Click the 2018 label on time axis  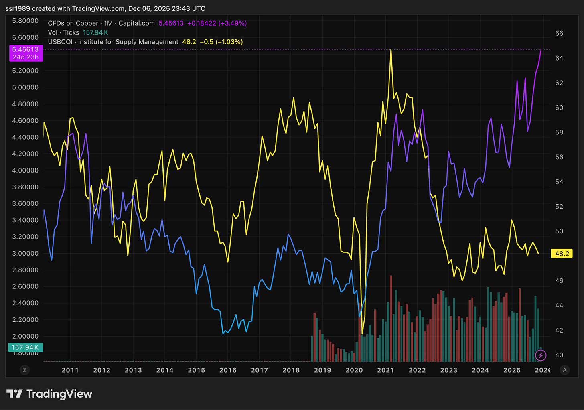(291, 370)
